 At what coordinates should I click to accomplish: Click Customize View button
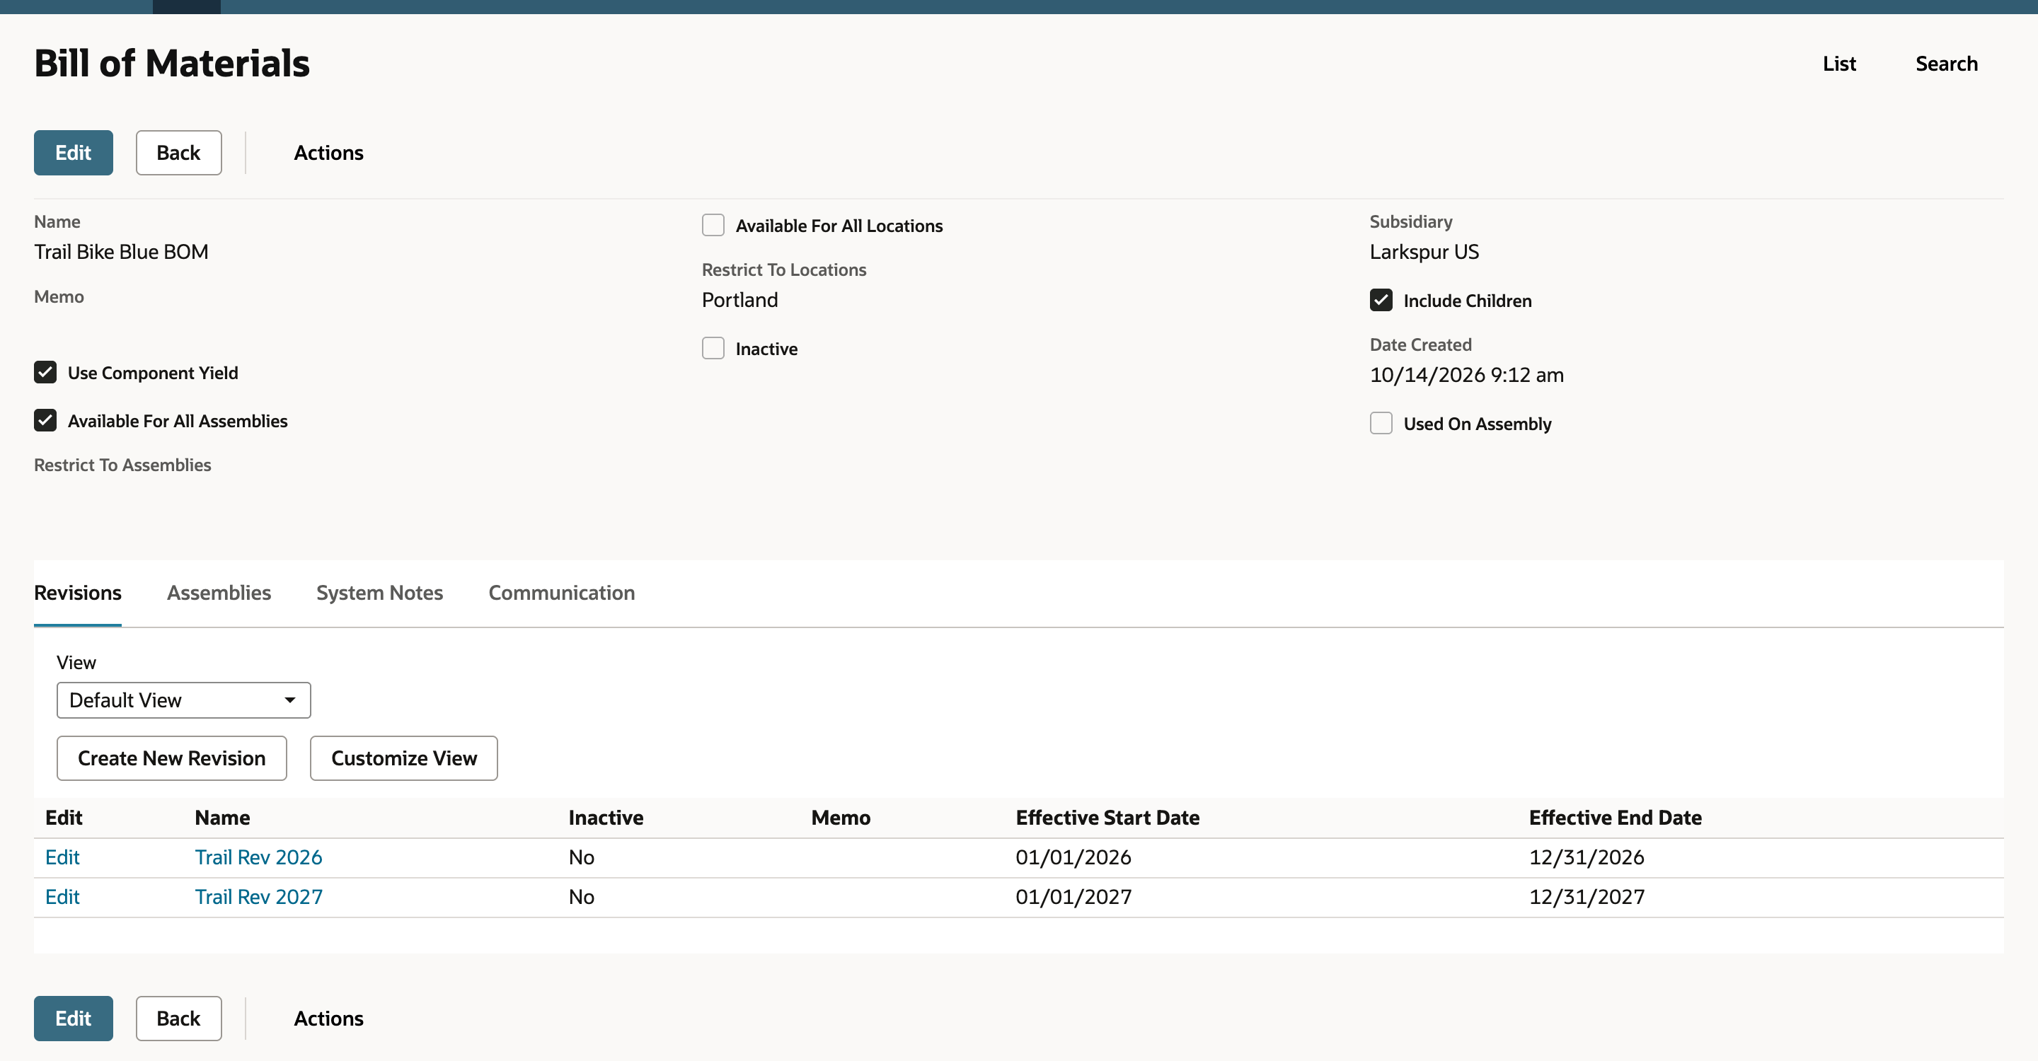coord(403,758)
